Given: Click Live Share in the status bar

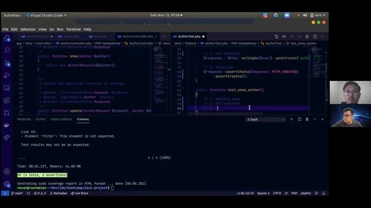Looking at the screenshot, I should pyautogui.click(x=79, y=193).
